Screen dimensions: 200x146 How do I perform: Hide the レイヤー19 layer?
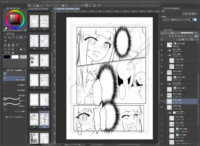(x=162, y=107)
